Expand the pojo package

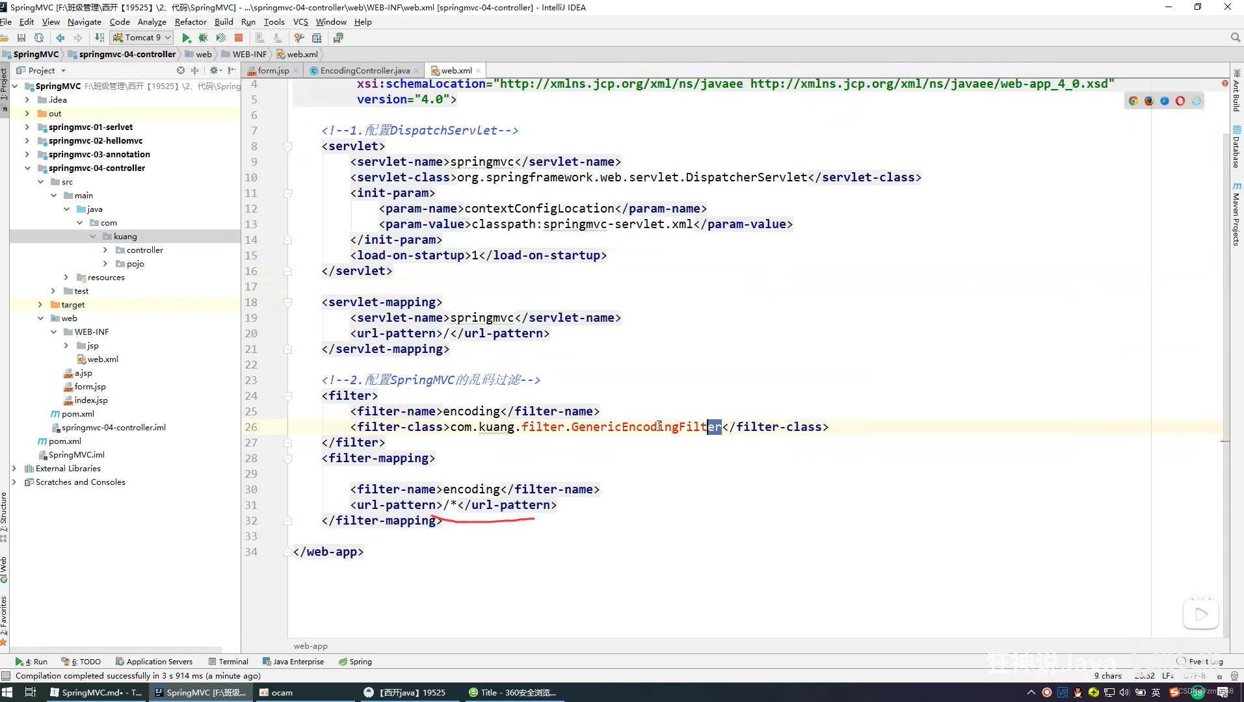105,264
